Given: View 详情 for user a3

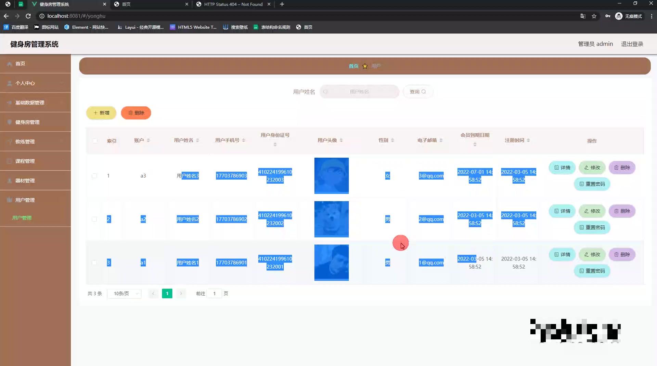Looking at the screenshot, I should tap(562, 168).
